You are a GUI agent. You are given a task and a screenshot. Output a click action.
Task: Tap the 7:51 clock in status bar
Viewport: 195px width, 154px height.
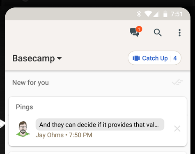pyautogui.click(x=177, y=14)
